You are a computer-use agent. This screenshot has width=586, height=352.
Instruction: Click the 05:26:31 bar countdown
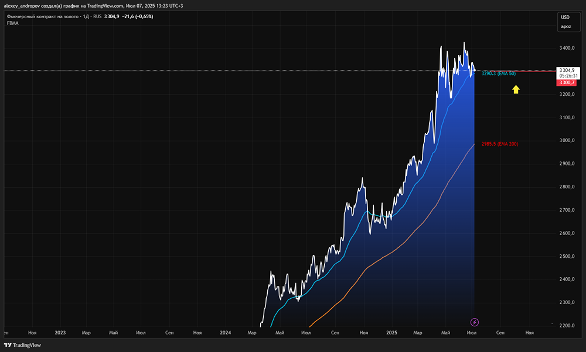[x=568, y=75]
